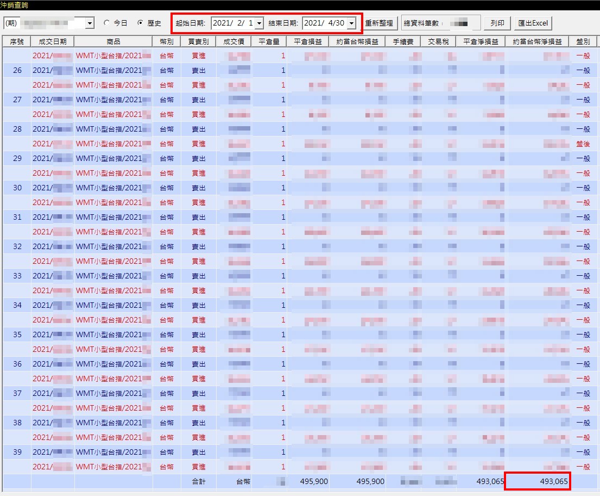Select the 今日 radio option
Image resolution: width=600 pixels, height=496 pixels.
107,23
